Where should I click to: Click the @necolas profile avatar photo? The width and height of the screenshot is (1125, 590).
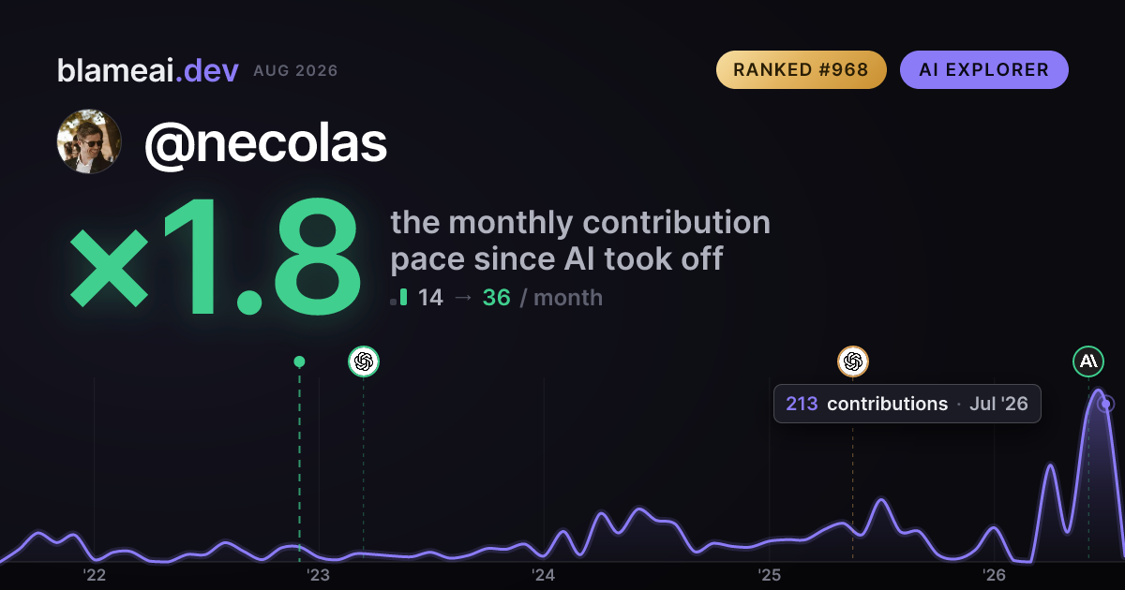tap(89, 141)
